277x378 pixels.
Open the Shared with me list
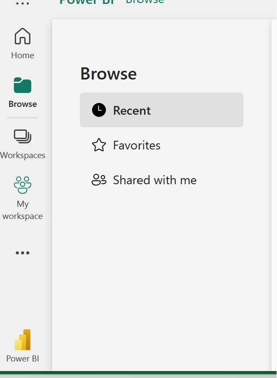pyautogui.click(x=162, y=180)
